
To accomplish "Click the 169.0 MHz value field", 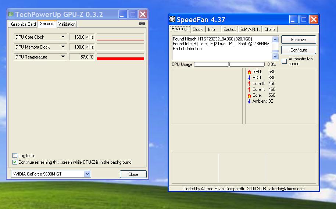I will point(82,37).
